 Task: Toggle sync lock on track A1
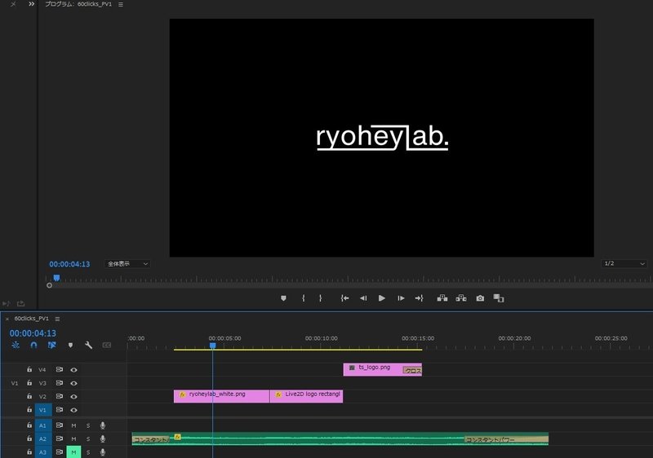[60, 425]
